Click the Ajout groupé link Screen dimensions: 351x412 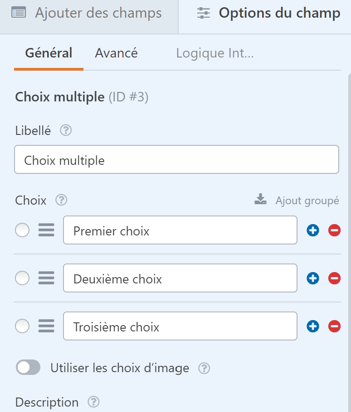pos(297,200)
